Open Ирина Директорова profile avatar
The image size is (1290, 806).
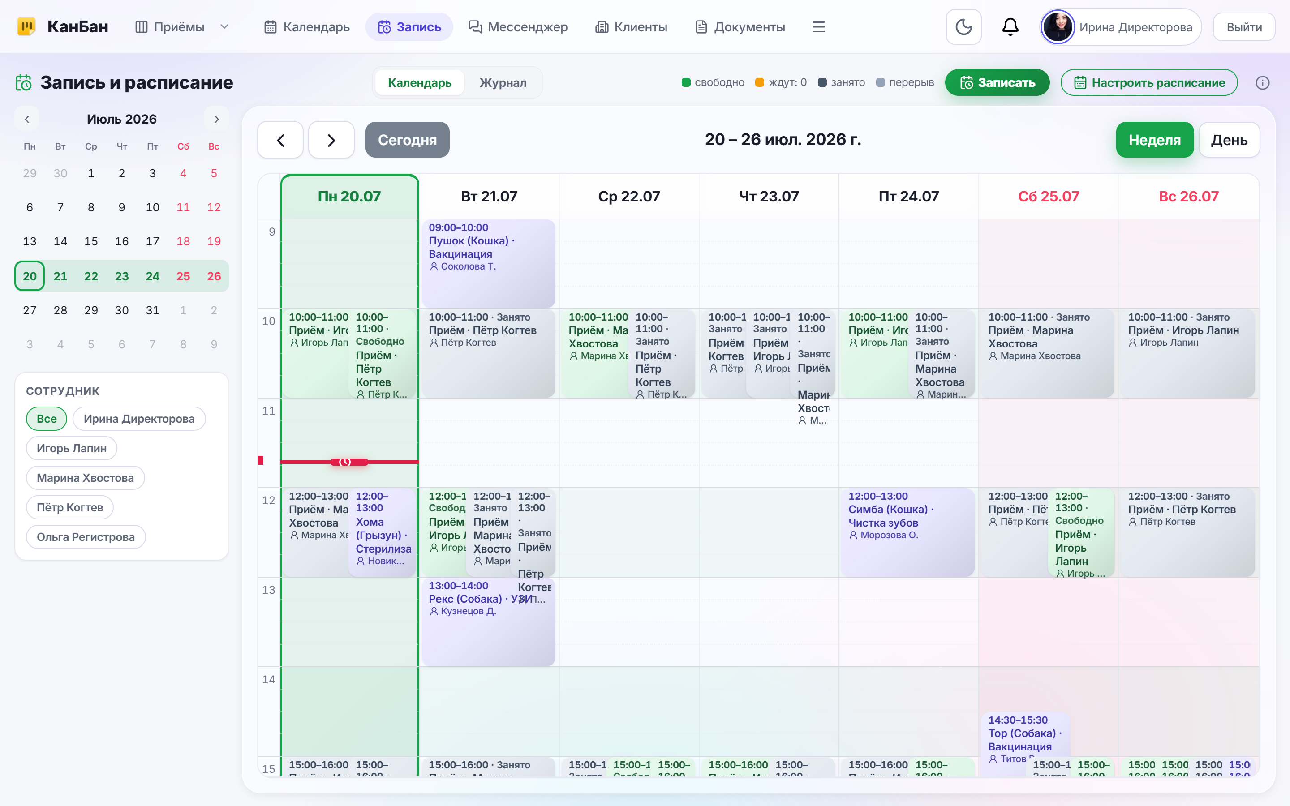1057,27
